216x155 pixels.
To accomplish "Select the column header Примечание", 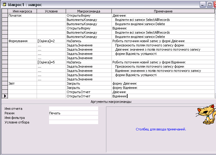I will [x=163, y=11].
